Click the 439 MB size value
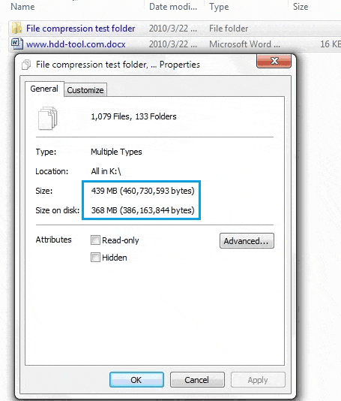Image resolution: width=341 pixels, height=401 pixels. click(x=143, y=191)
